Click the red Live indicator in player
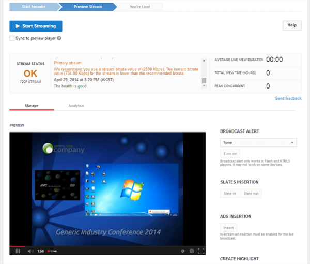Screen dimensions: 310x264 [52, 251]
